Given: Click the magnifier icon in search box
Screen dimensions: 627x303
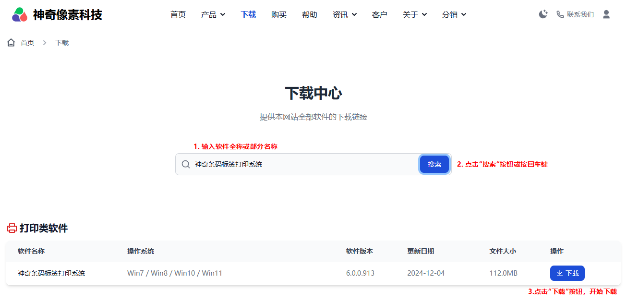Looking at the screenshot, I should (x=186, y=164).
